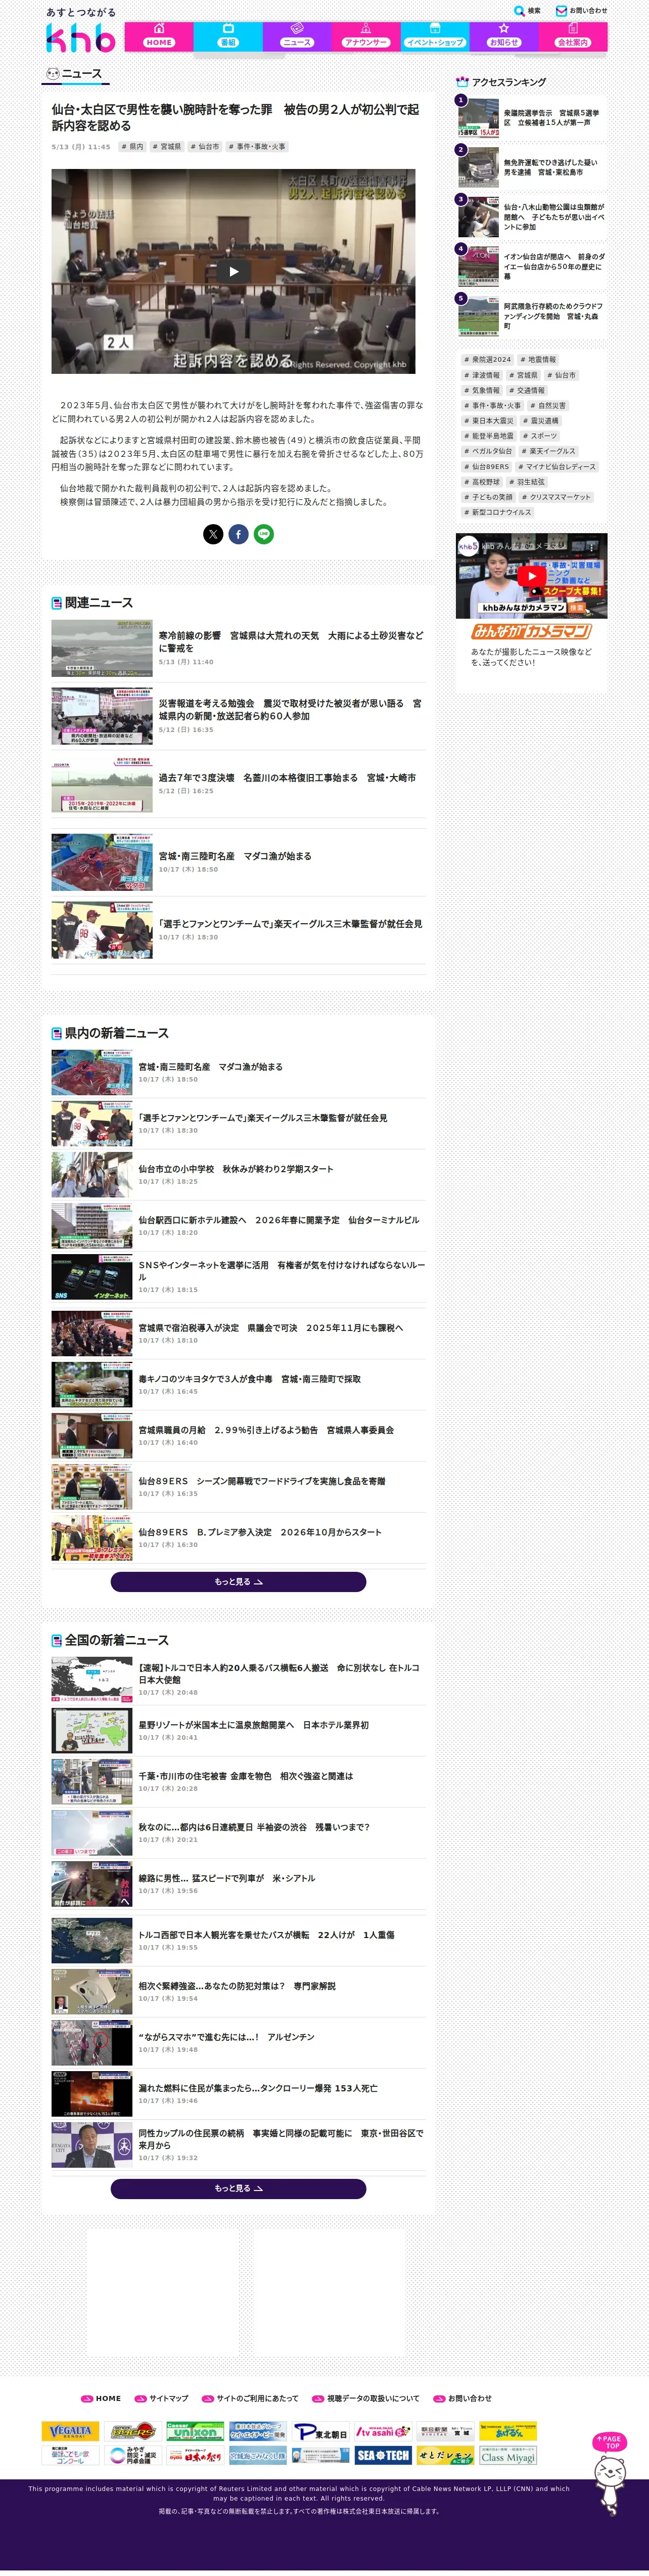649x2576 pixels.
Task: Open related story 寒冷前線の影響 thumbnail
Action: click(x=102, y=648)
